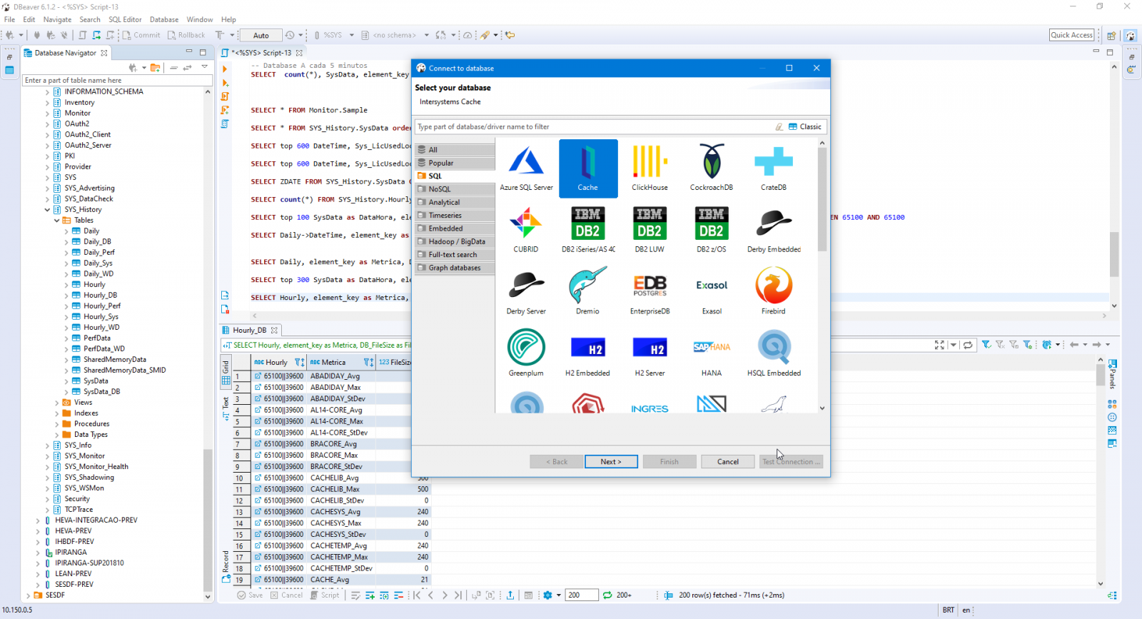Pick the SAP HANA driver icon
Viewport: 1142px width, 619px height.
[712, 353]
